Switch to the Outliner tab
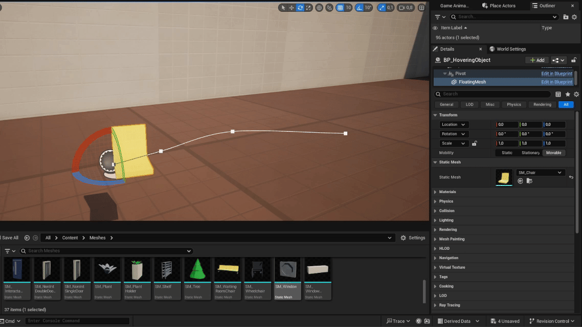The image size is (582, 327). 544,6
